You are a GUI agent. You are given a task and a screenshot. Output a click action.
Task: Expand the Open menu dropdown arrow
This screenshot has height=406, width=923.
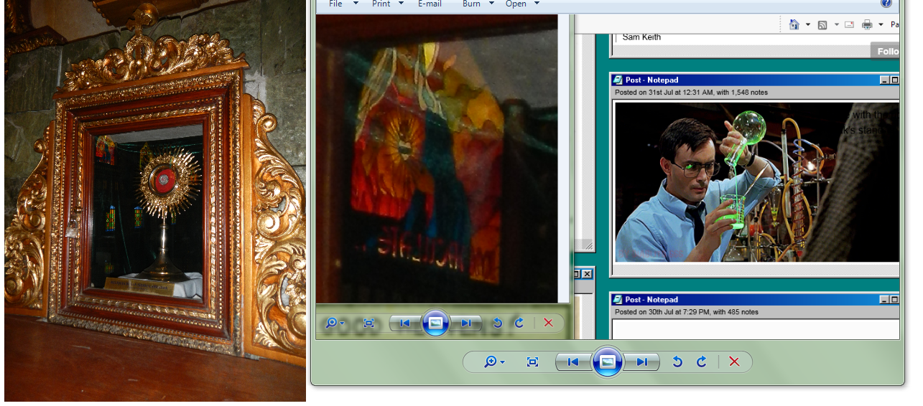[x=537, y=4]
